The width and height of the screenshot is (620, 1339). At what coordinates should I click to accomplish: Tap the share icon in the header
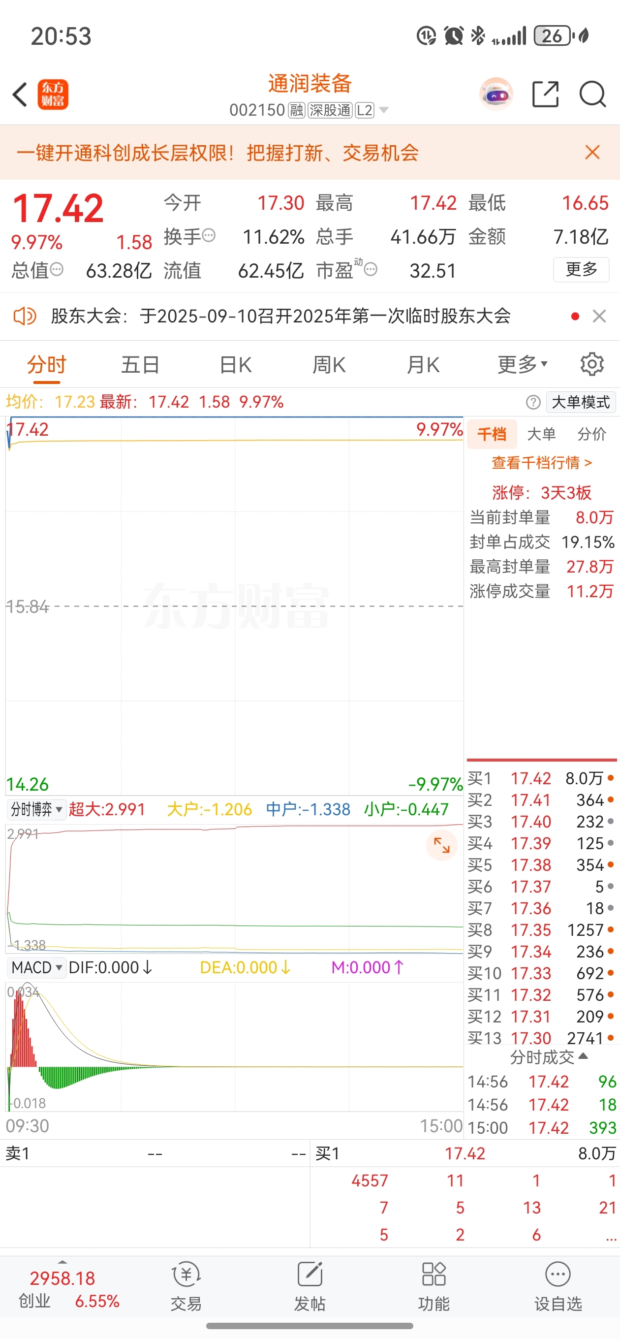click(546, 95)
